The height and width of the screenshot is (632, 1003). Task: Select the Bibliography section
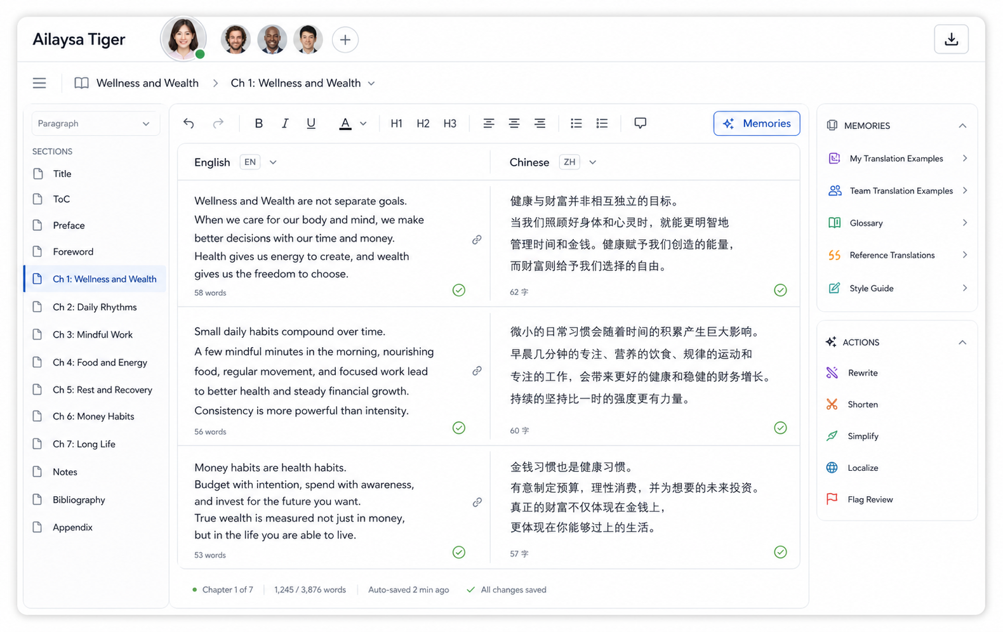point(95,499)
